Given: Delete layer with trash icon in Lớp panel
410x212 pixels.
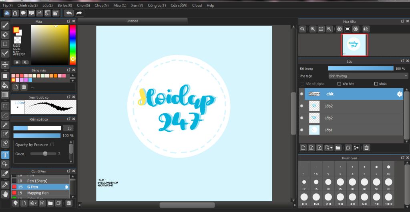Looking at the screenshot, I should pos(367,148).
